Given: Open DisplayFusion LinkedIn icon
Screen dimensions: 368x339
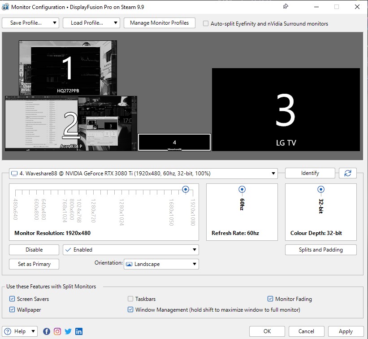Looking at the screenshot, I should 79,331.
